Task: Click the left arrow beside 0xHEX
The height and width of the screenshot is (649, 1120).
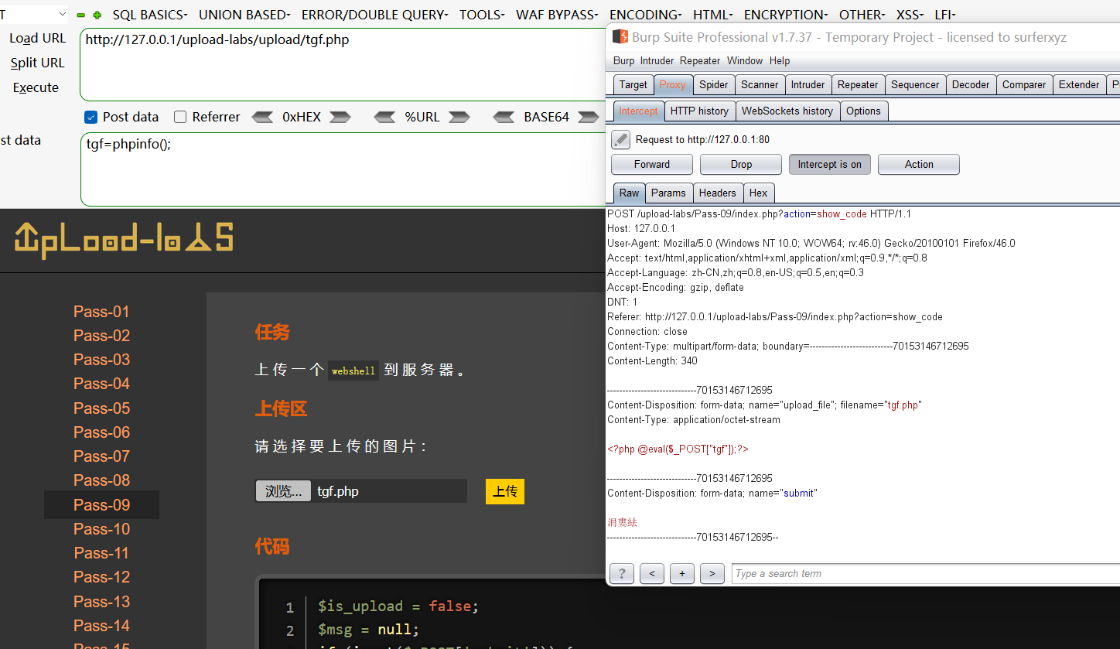Action: 263,117
